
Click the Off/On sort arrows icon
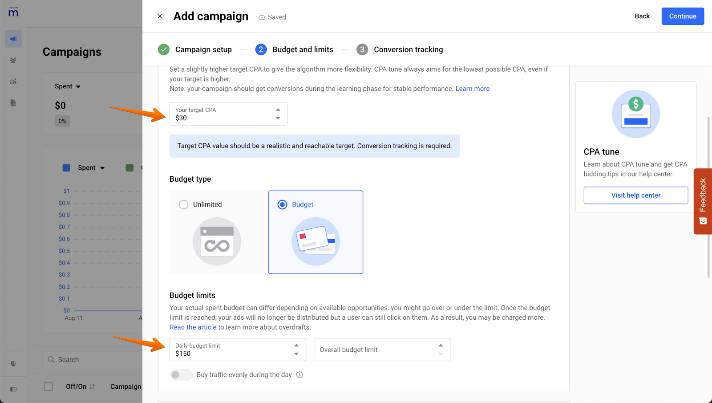click(92, 387)
